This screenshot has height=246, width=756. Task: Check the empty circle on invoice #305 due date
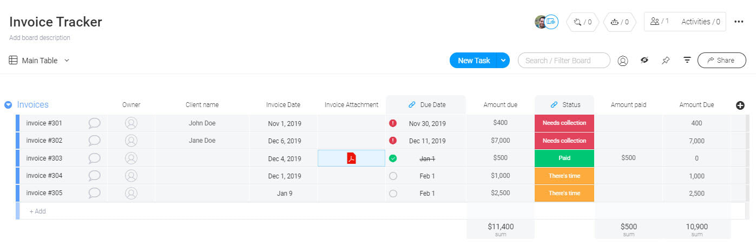pyautogui.click(x=393, y=194)
